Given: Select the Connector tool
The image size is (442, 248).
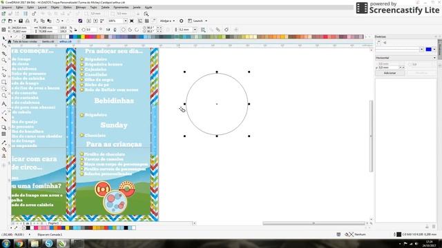Looking at the screenshot, I should (4, 119).
